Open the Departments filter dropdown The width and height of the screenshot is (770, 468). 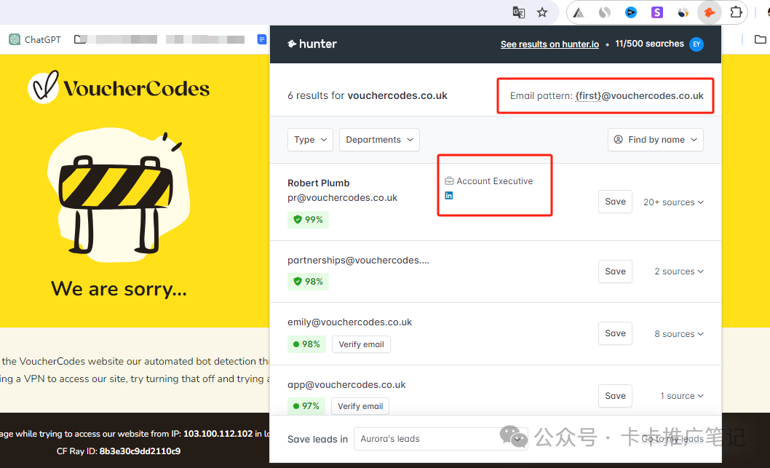click(379, 140)
